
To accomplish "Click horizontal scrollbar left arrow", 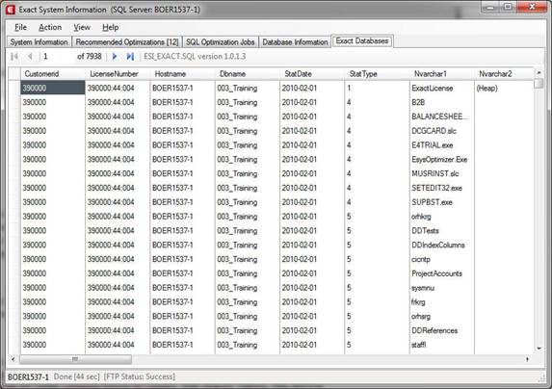I will pyautogui.click(x=13, y=359).
